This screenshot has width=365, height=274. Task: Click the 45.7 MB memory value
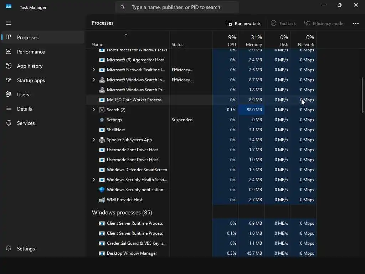point(254,253)
